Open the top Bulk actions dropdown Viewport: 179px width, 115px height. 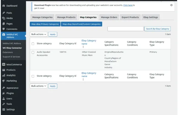(39, 34)
